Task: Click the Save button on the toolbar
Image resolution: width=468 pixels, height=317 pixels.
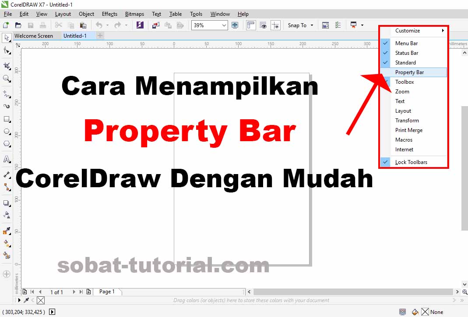Action: pyautogui.click(x=30, y=25)
